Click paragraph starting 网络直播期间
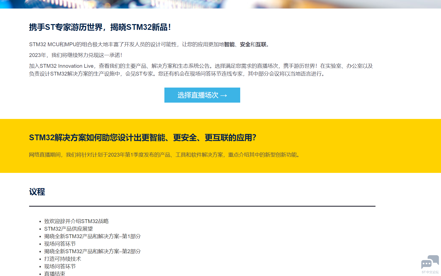Screen dimensions: 441x276 [x=165, y=155]
